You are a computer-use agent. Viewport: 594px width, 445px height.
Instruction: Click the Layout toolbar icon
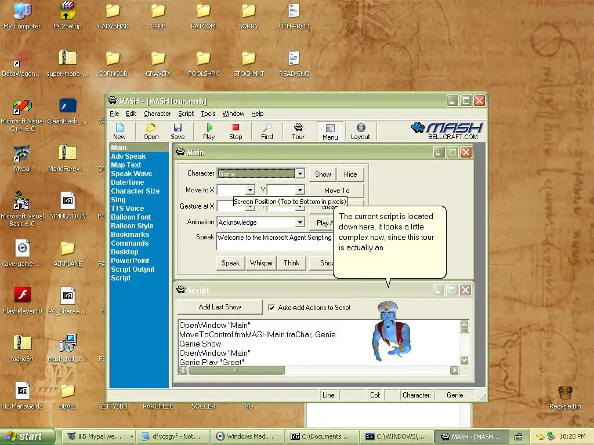(x=360, y=132)
